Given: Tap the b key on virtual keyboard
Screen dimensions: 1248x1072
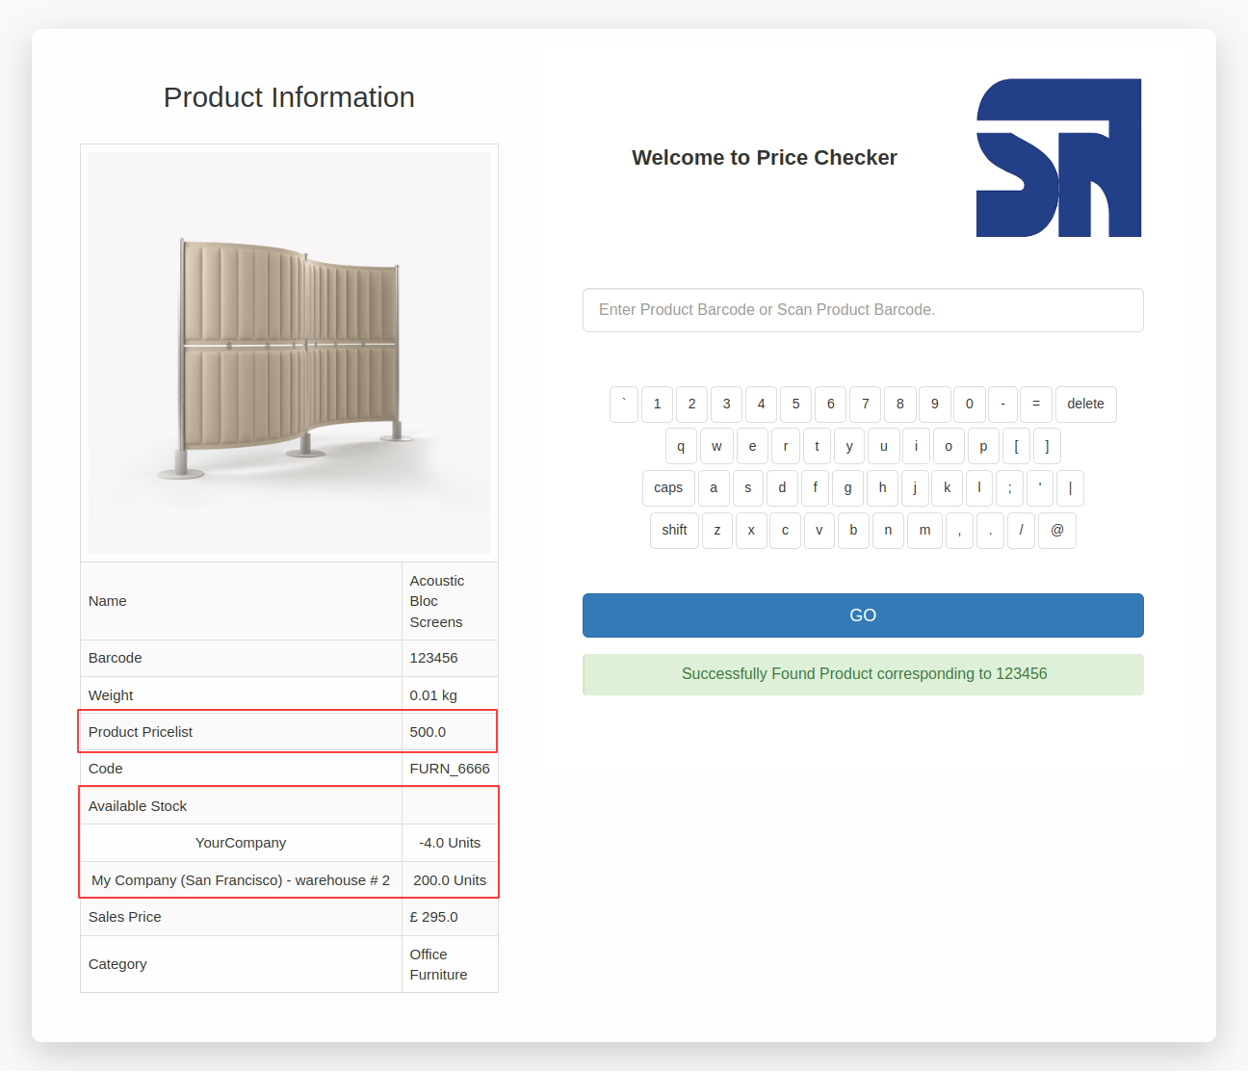Looking at the screenshot, I should (853, 531).
